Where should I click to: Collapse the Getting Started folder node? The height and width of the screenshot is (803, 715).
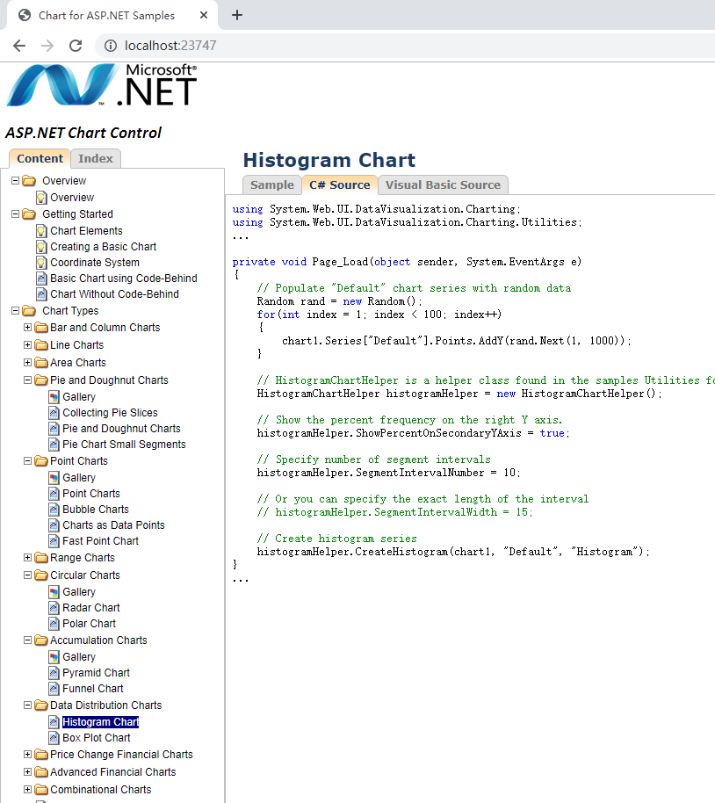pyautogui.click(x=15, y=214)
